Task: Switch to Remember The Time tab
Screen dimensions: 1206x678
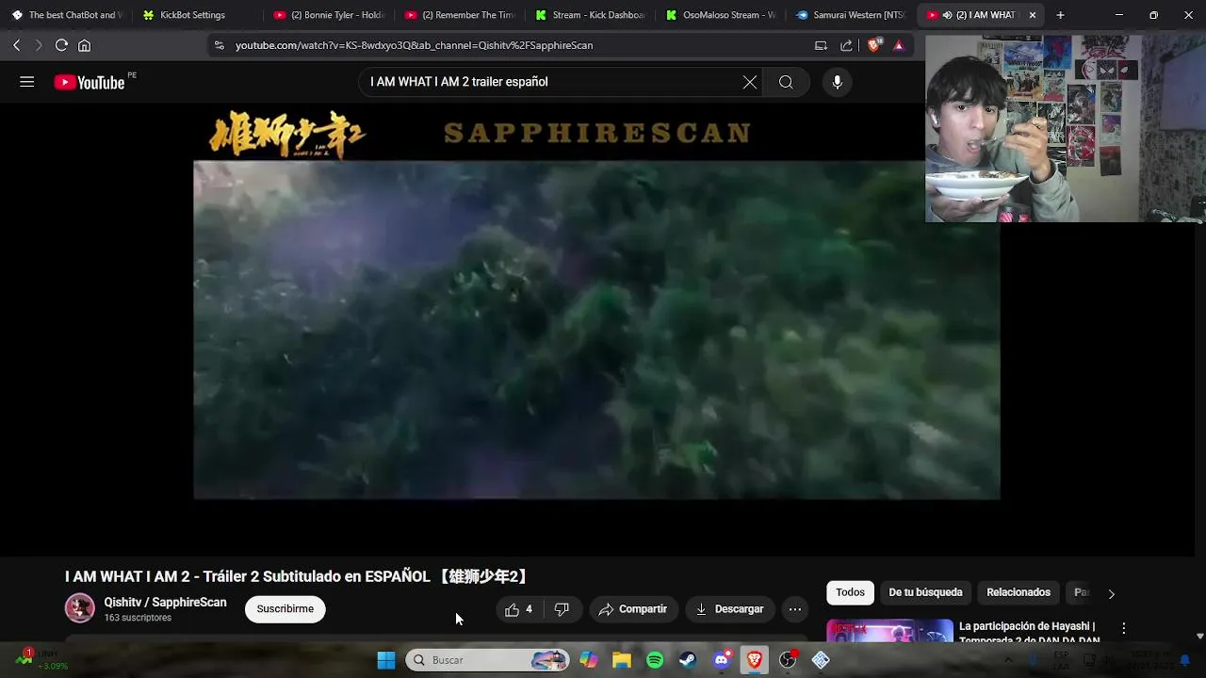Action: [x=460, y=15]
